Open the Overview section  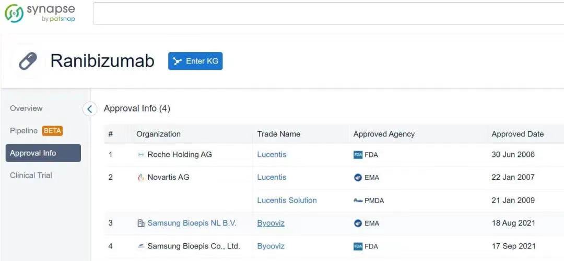26,108
